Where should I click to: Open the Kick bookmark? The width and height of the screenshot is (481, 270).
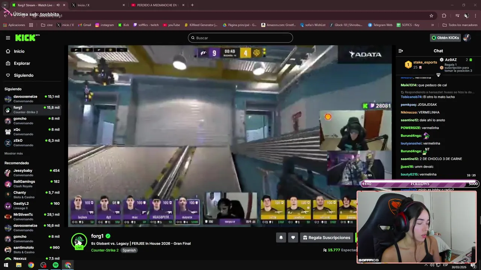tap(124, 25)
